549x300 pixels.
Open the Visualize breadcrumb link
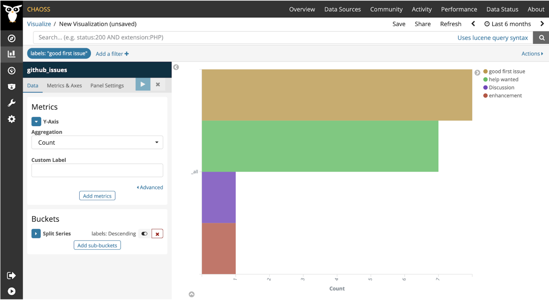pos(39,24)
